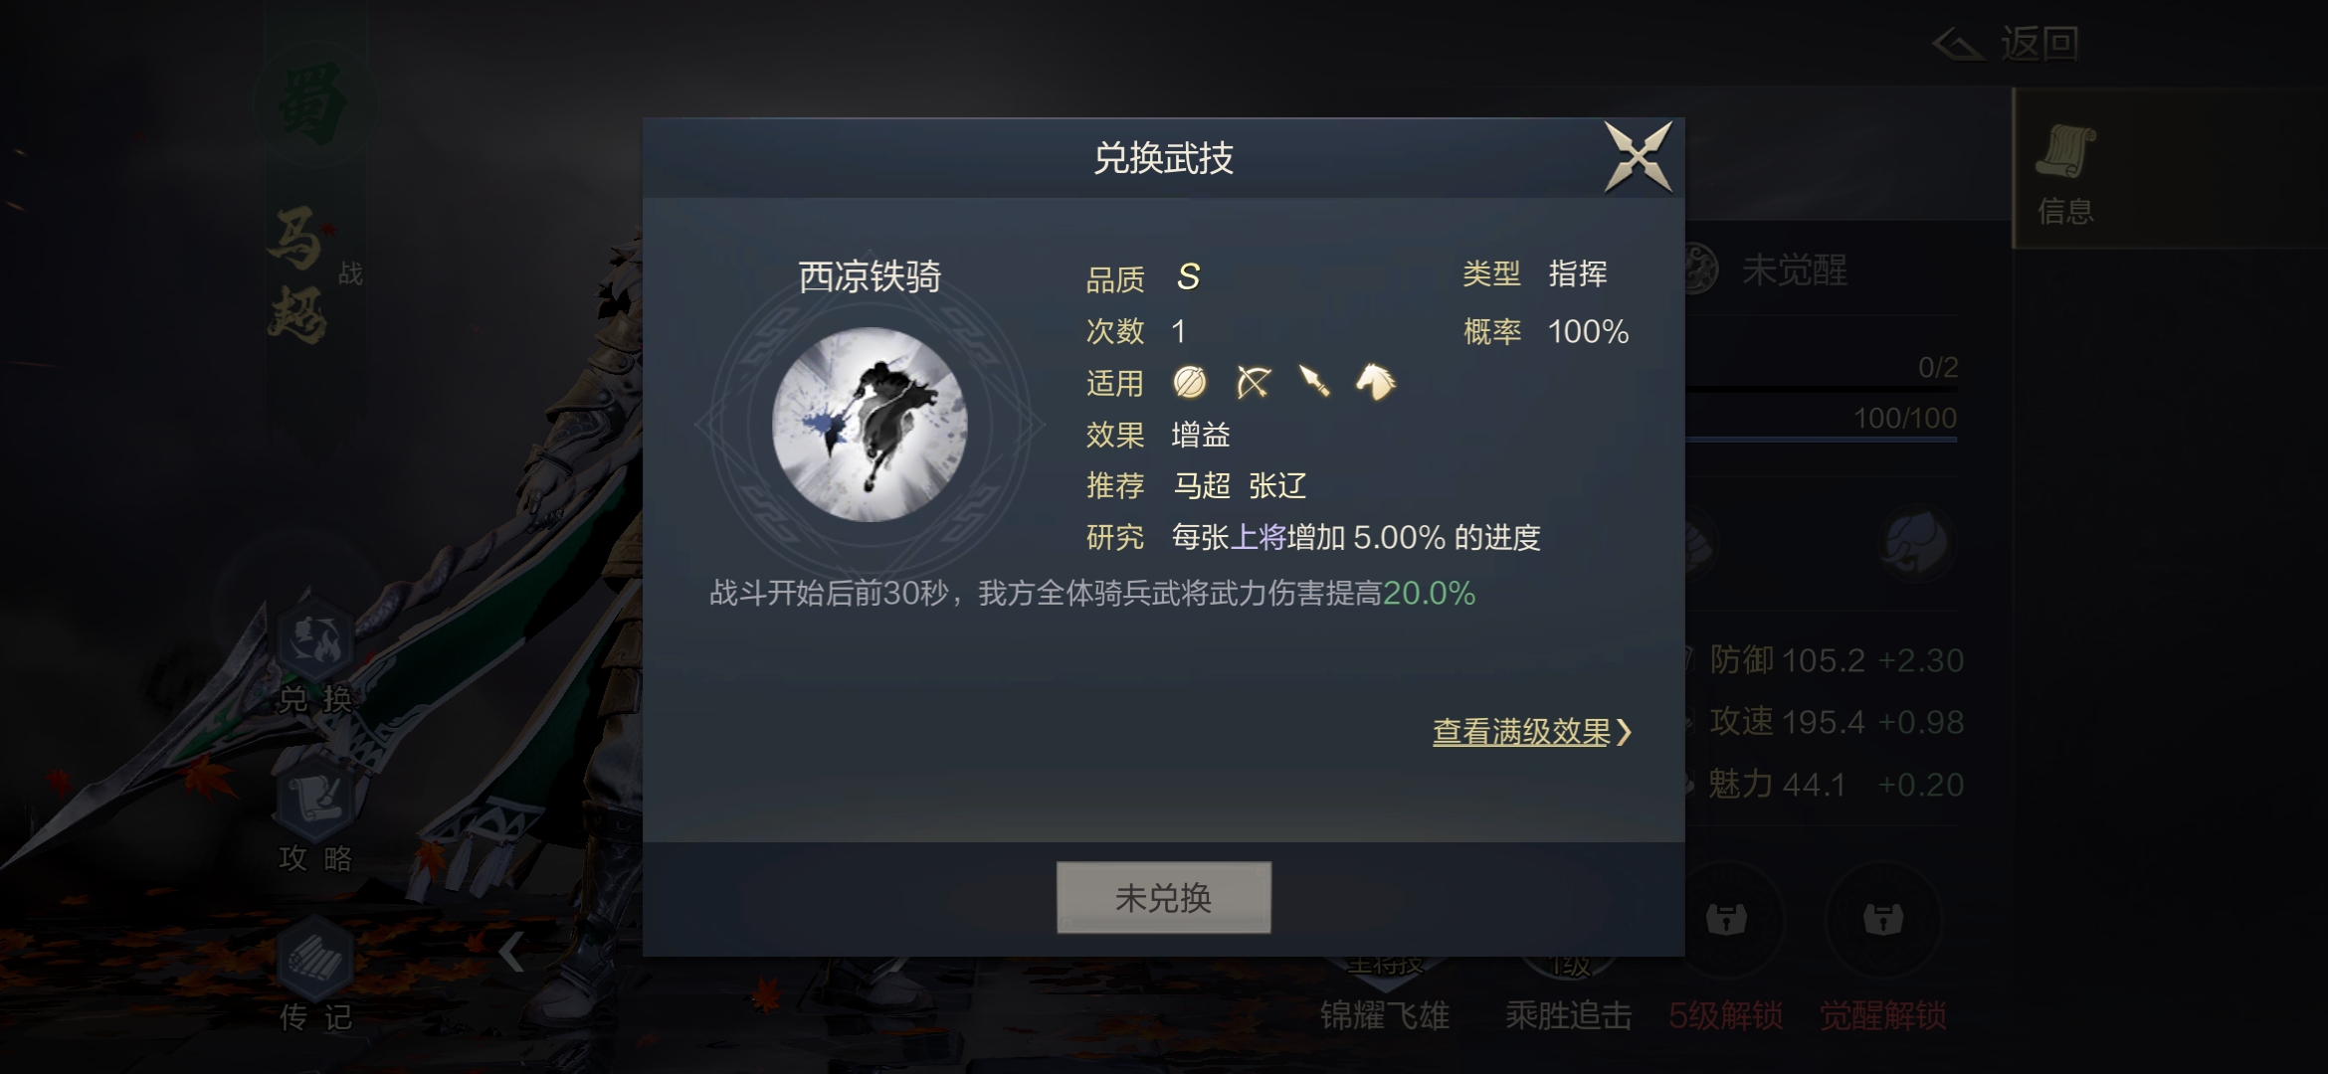
Task: Expand max-level effect chevron arrow
Action: pos(1625,733)
